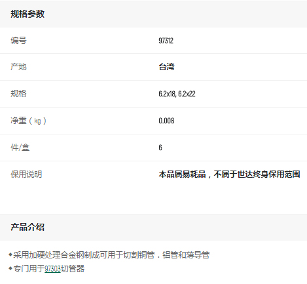Select the origin value 台湾
307x284 pixels.
pos(166,67)
